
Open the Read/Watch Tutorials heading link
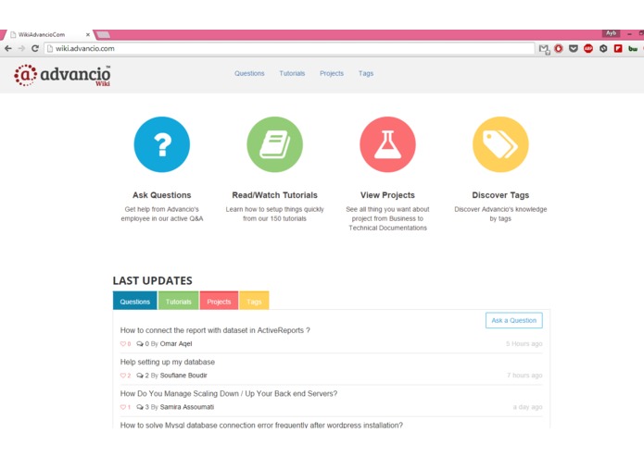click(275, 195)
